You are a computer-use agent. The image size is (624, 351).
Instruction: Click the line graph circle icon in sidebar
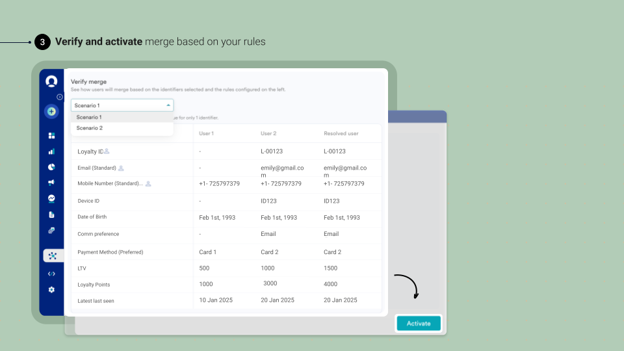[x=51, y=198]
